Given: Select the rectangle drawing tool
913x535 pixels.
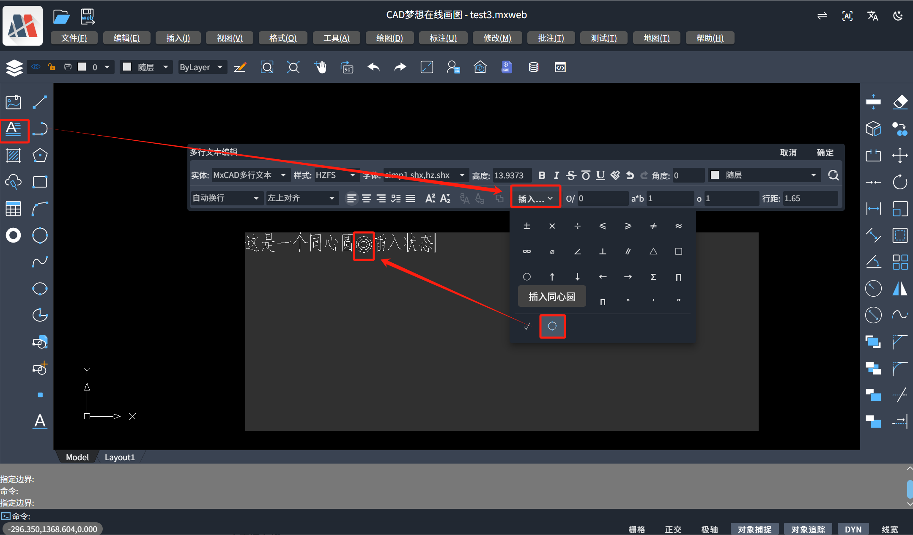Looking at the screenshot, I should [40, 182].
